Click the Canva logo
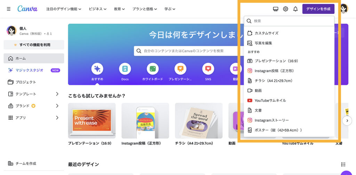Viewport: 356px width, 175px height. pyautogui.click(x=27, y=9)
